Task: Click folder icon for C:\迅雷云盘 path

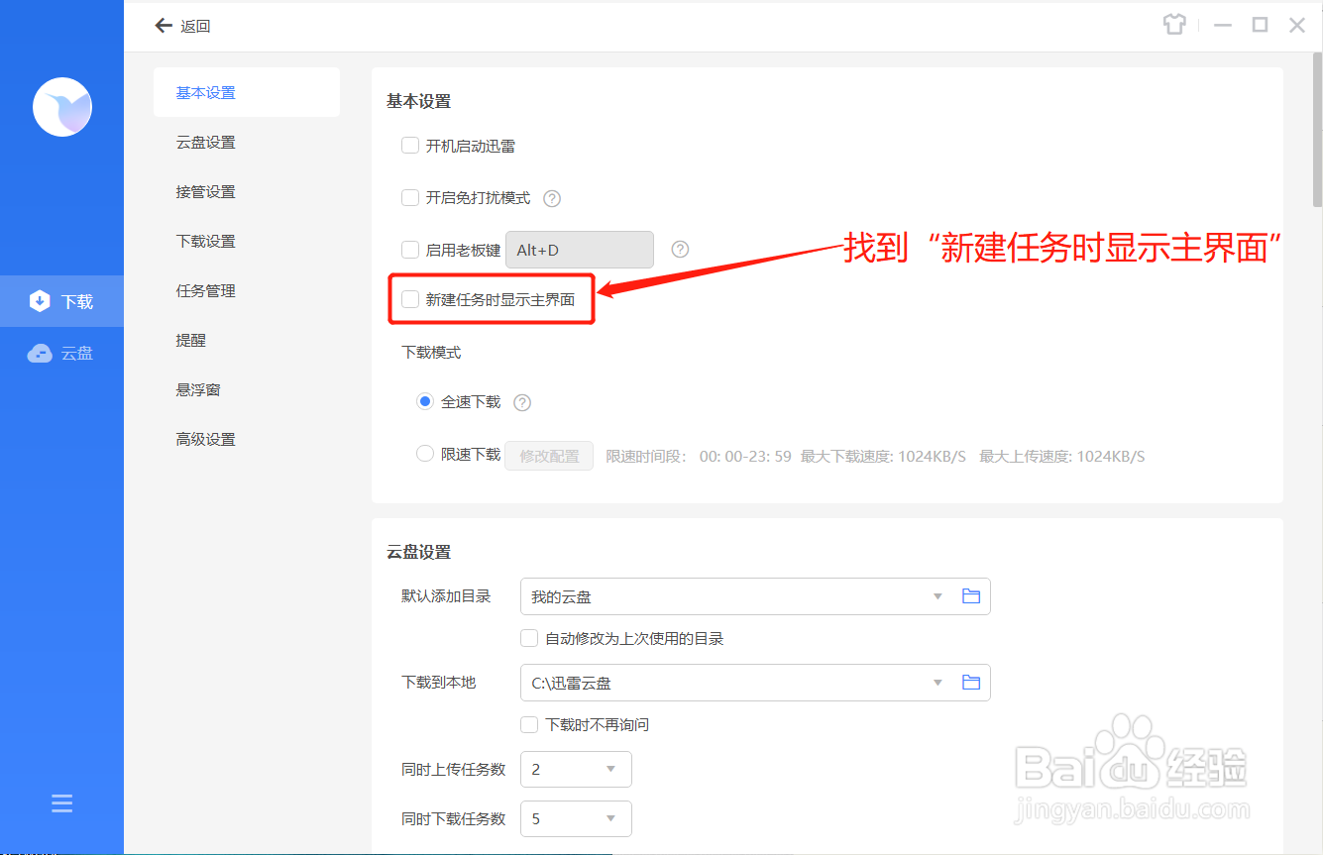Action: 971,683
